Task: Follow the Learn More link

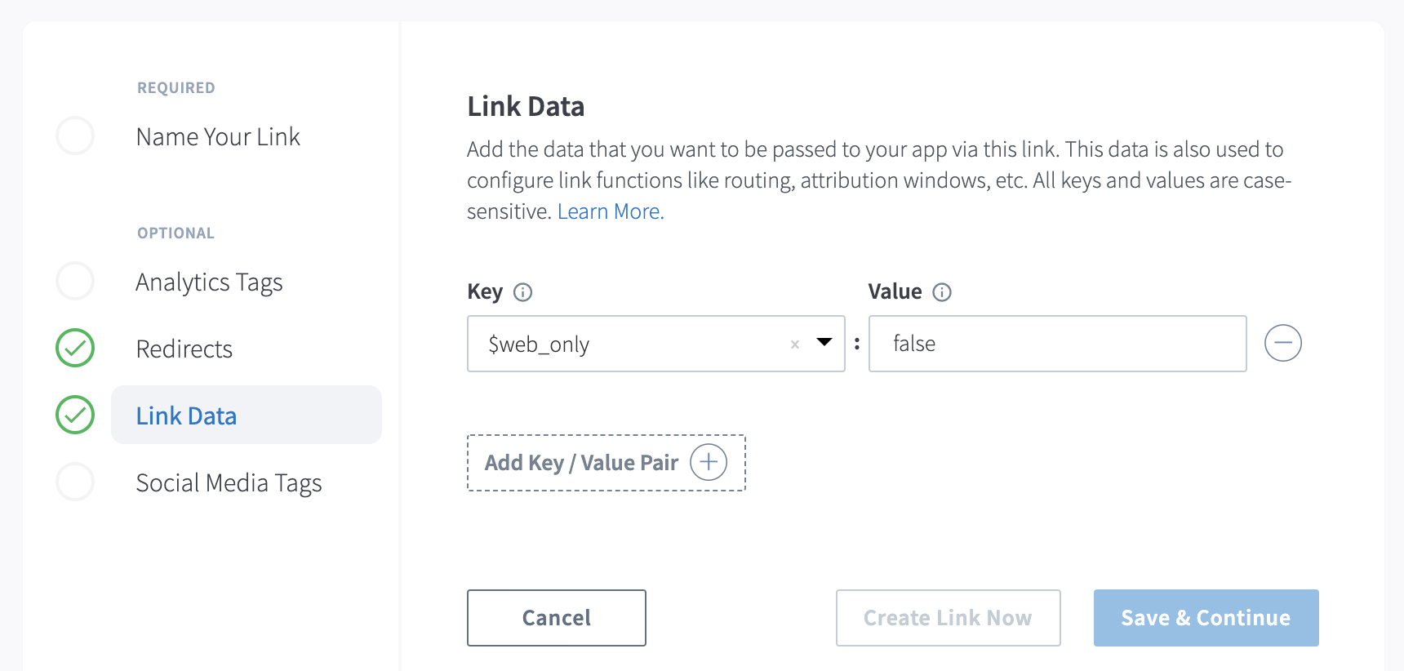Action: point(611,212)
